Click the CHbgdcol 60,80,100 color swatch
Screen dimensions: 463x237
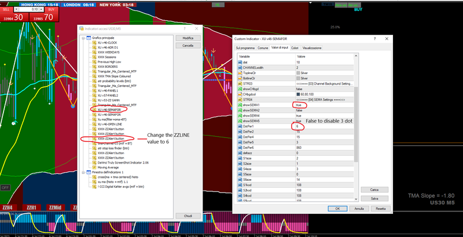tap(298, 94)
